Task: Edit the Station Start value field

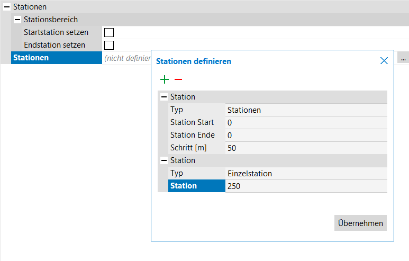Action: pos(306,123)
